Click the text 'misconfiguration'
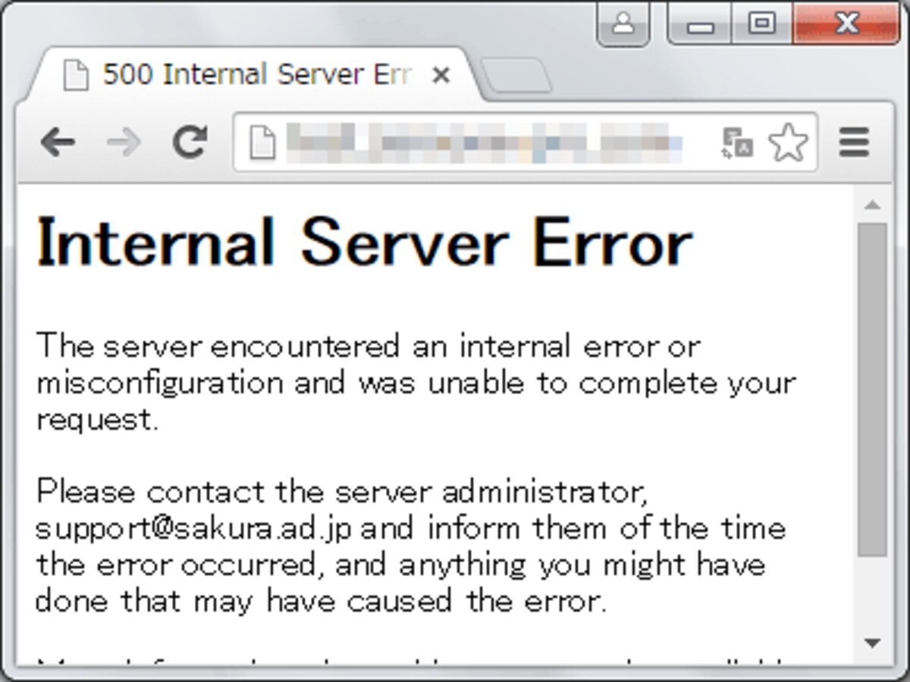The image size is (910, 682). (160, 384)
